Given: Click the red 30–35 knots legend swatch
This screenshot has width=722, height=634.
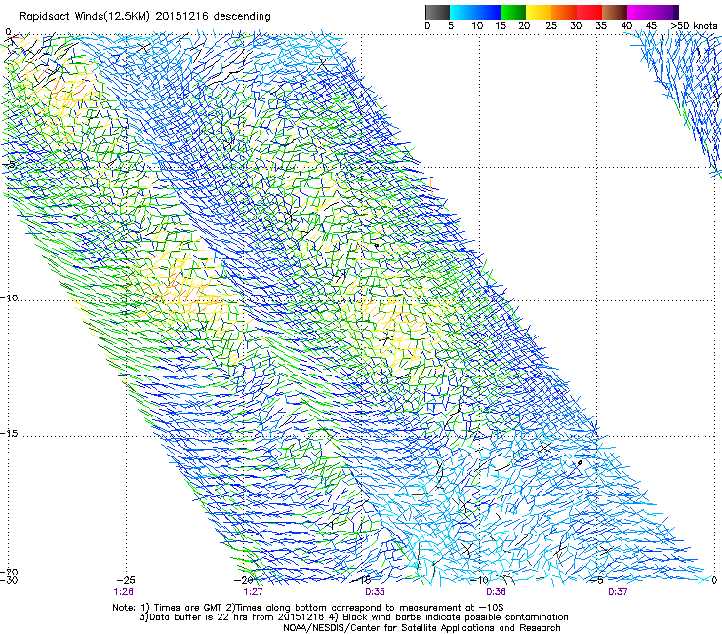Looking at the screenshot, I should tap(589, 12).
